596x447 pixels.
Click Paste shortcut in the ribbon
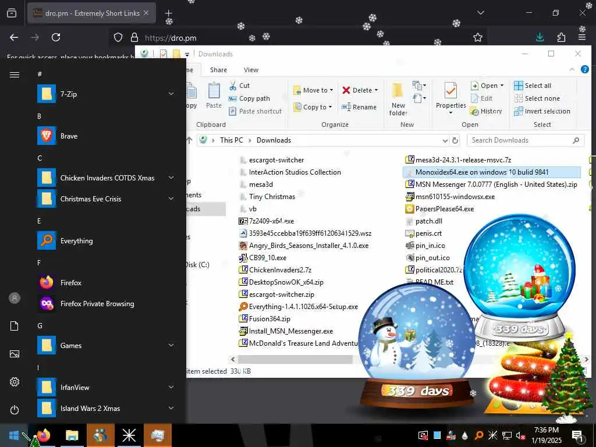256,111
